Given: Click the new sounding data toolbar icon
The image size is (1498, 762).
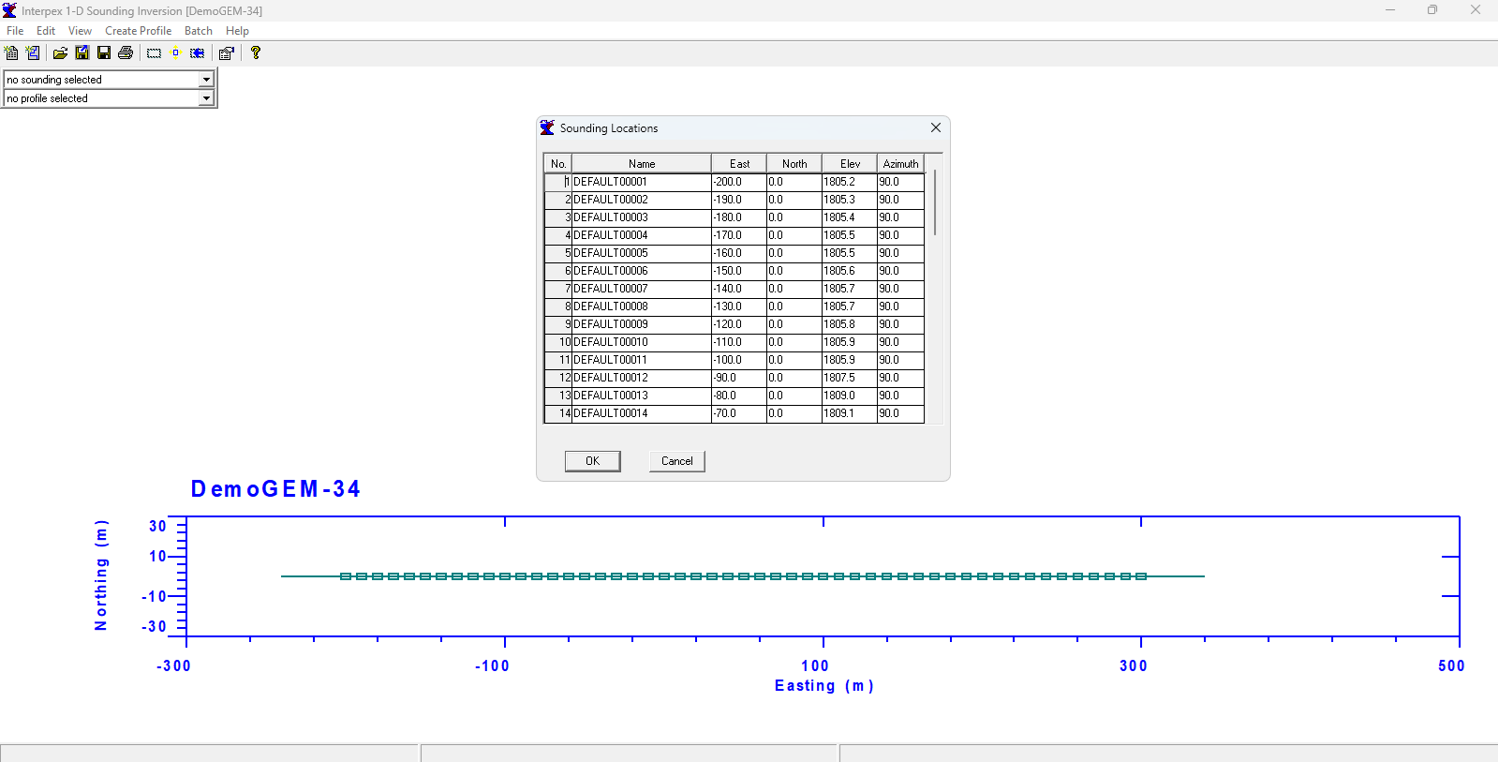Looking at the screenshot, I should pyautogui.click(x=11, y=53).
